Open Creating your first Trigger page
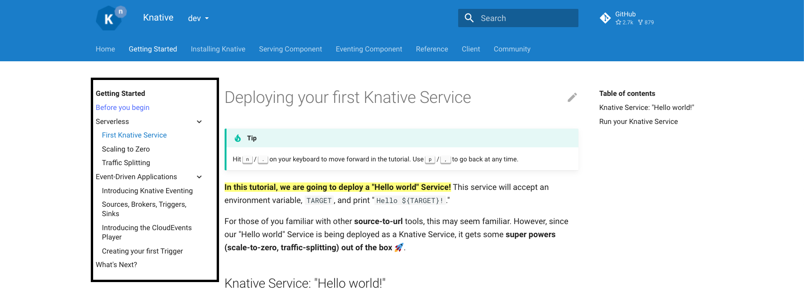The image size is (804, 305). [142, 251]
